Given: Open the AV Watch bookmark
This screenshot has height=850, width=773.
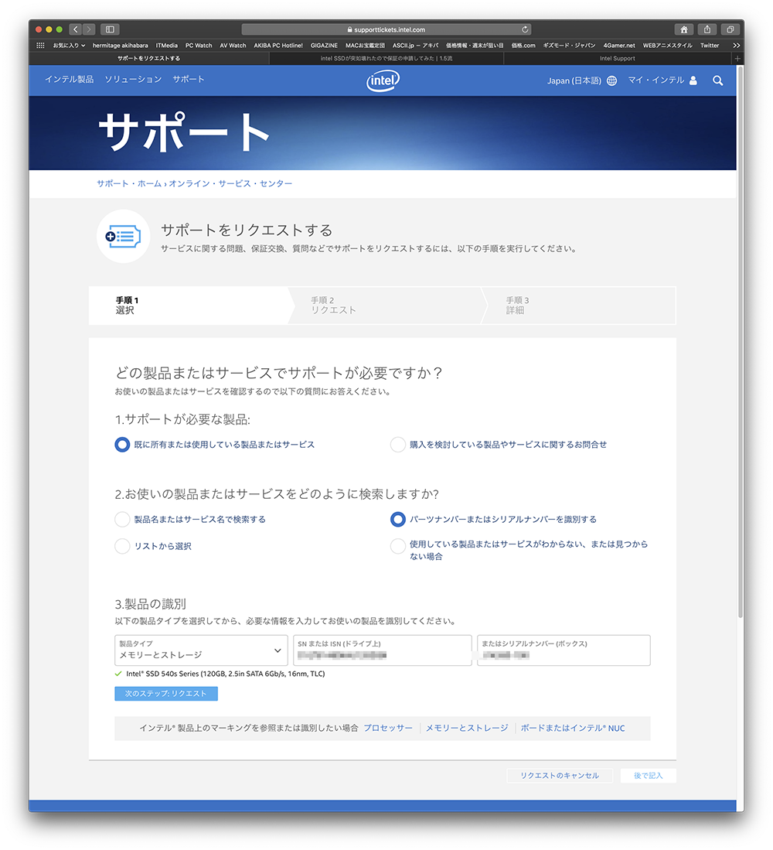Looking at the screenshot, I should click(x=233, y=46).
